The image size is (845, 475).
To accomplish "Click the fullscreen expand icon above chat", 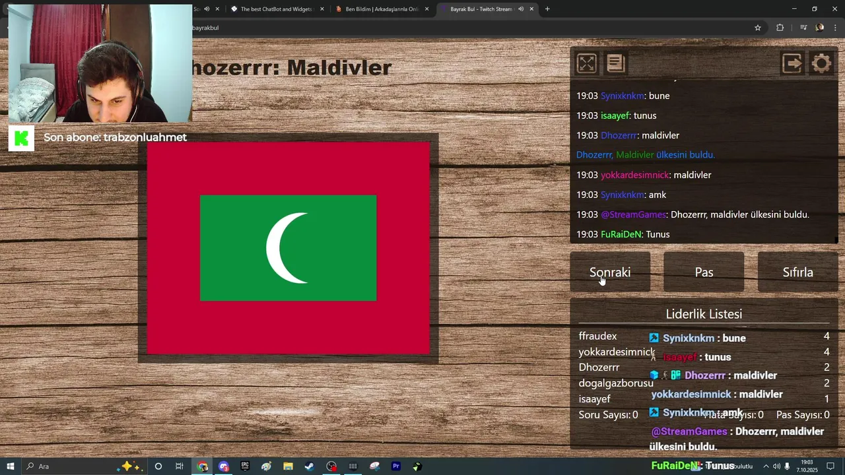I will click(x=586, y=63).
